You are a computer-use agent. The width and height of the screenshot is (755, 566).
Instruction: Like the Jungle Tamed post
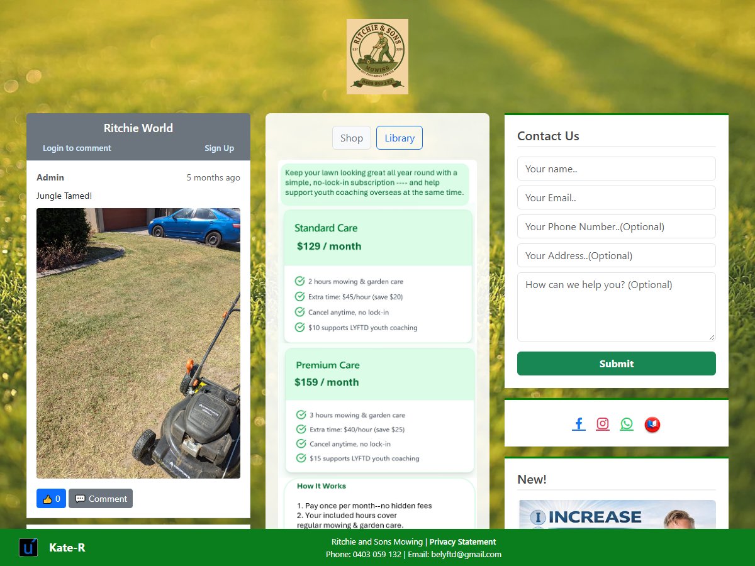(51, 499)
